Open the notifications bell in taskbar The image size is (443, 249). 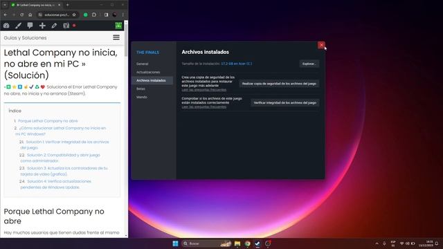437,243
